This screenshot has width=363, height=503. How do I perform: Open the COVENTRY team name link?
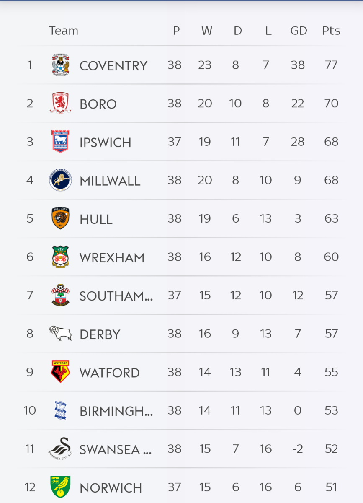click(x=113, y=66)
